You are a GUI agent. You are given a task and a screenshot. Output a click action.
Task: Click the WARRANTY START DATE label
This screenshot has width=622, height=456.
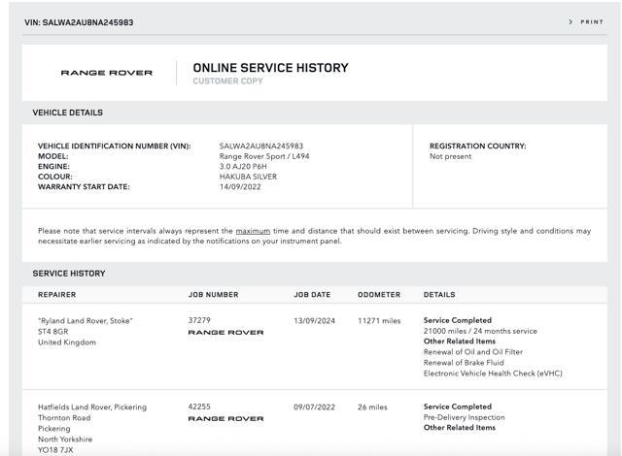[x=84, y=187]
